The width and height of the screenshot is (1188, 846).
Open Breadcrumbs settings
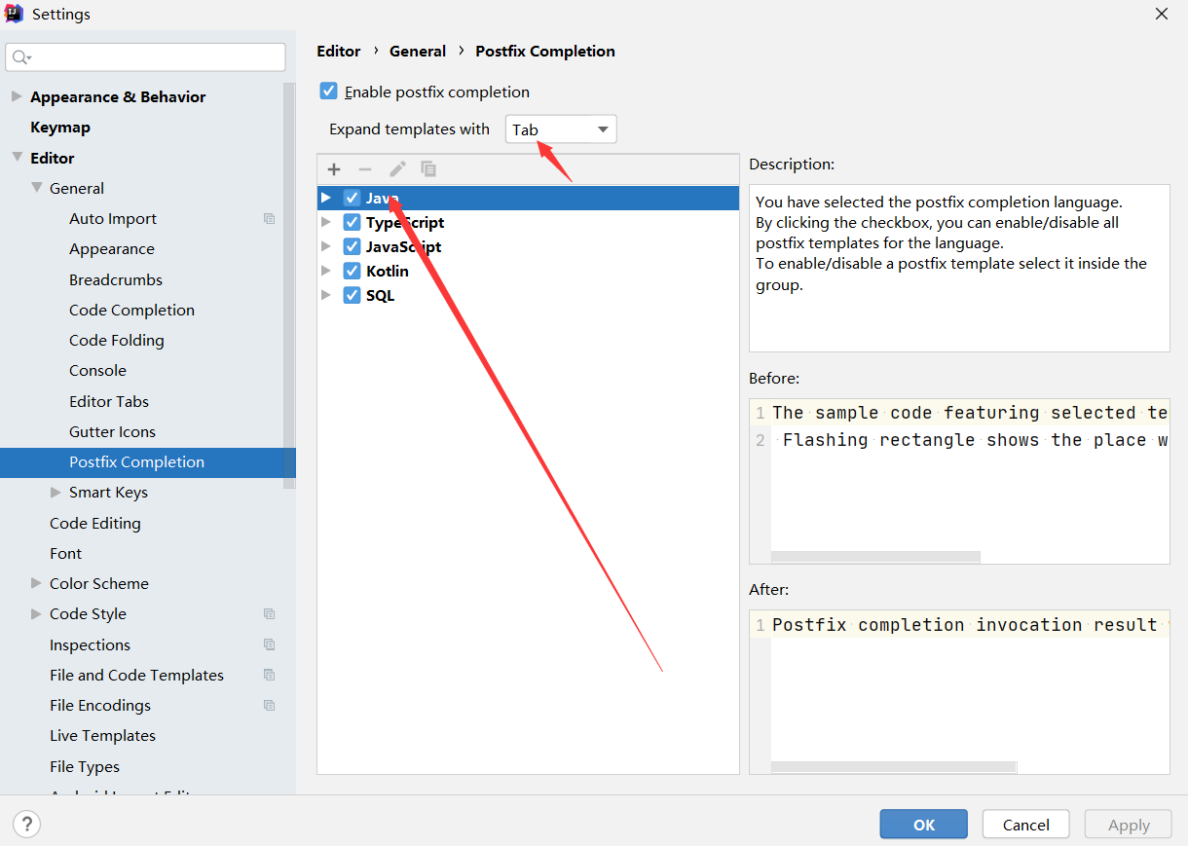(116, 279)
